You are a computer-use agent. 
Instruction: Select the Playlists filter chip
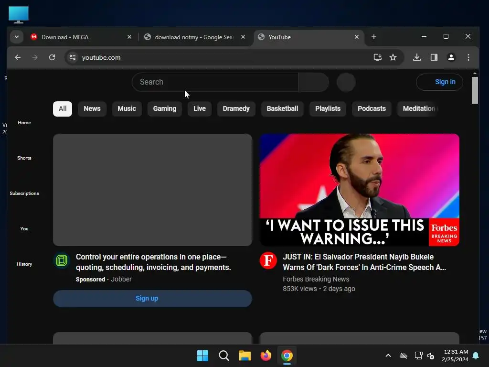click(x=328, y=108)
